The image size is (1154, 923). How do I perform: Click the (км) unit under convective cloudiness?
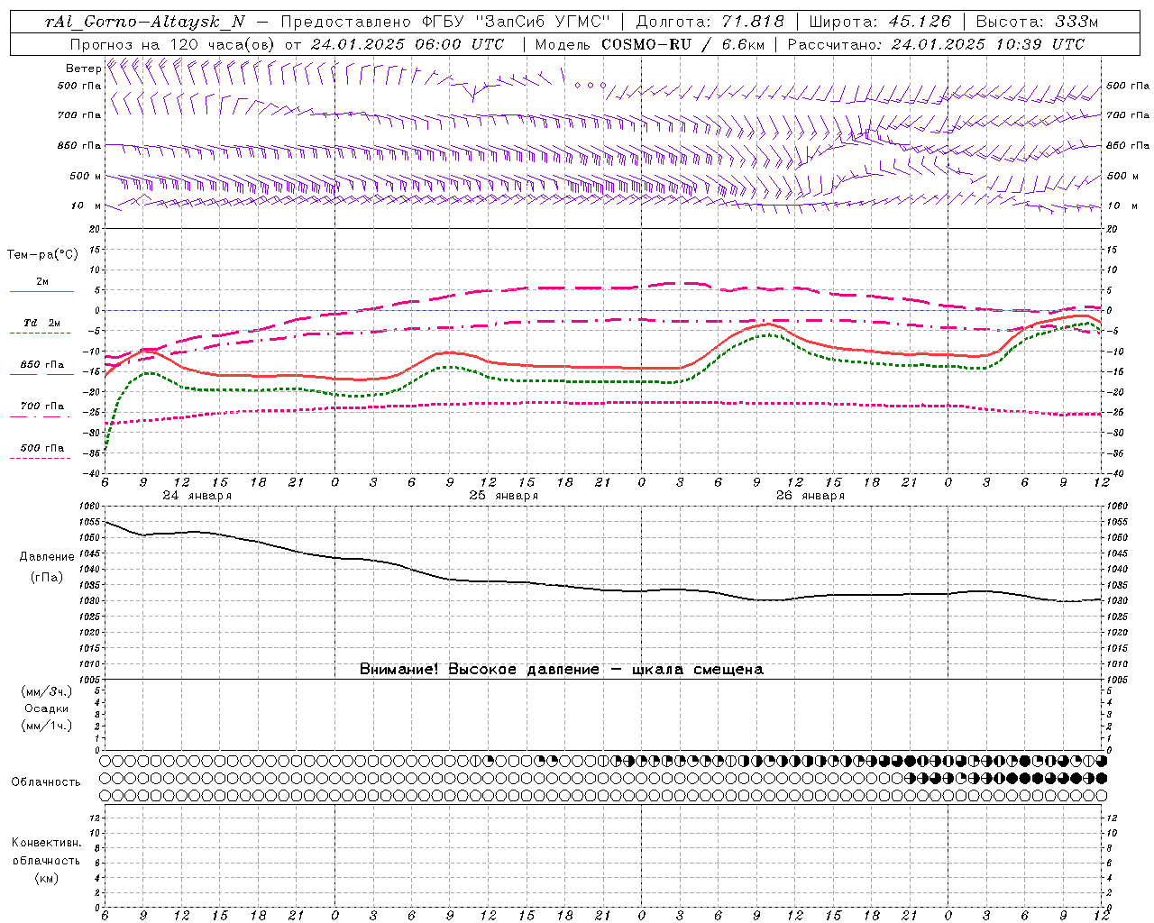coord(46,878)
